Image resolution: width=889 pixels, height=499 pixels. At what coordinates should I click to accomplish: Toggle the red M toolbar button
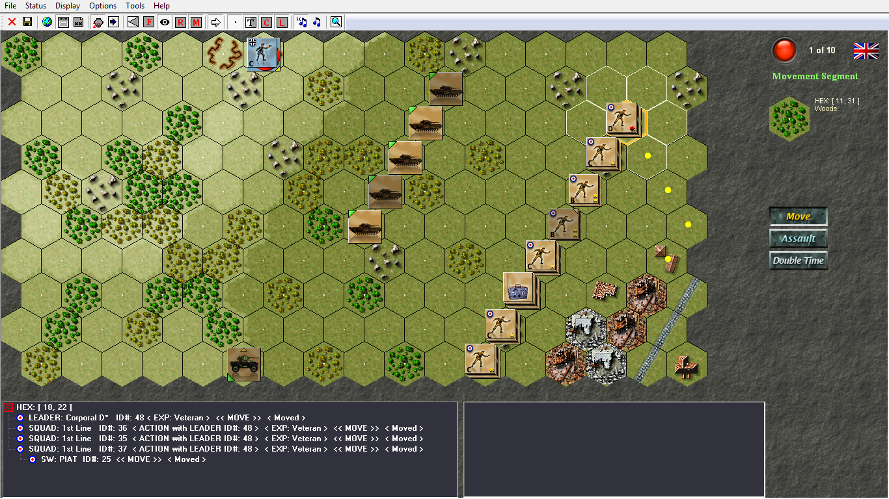[196, 22]
